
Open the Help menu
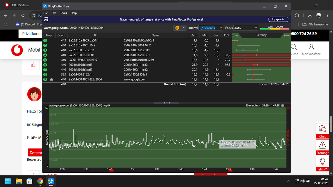click(x=74, y=13)
